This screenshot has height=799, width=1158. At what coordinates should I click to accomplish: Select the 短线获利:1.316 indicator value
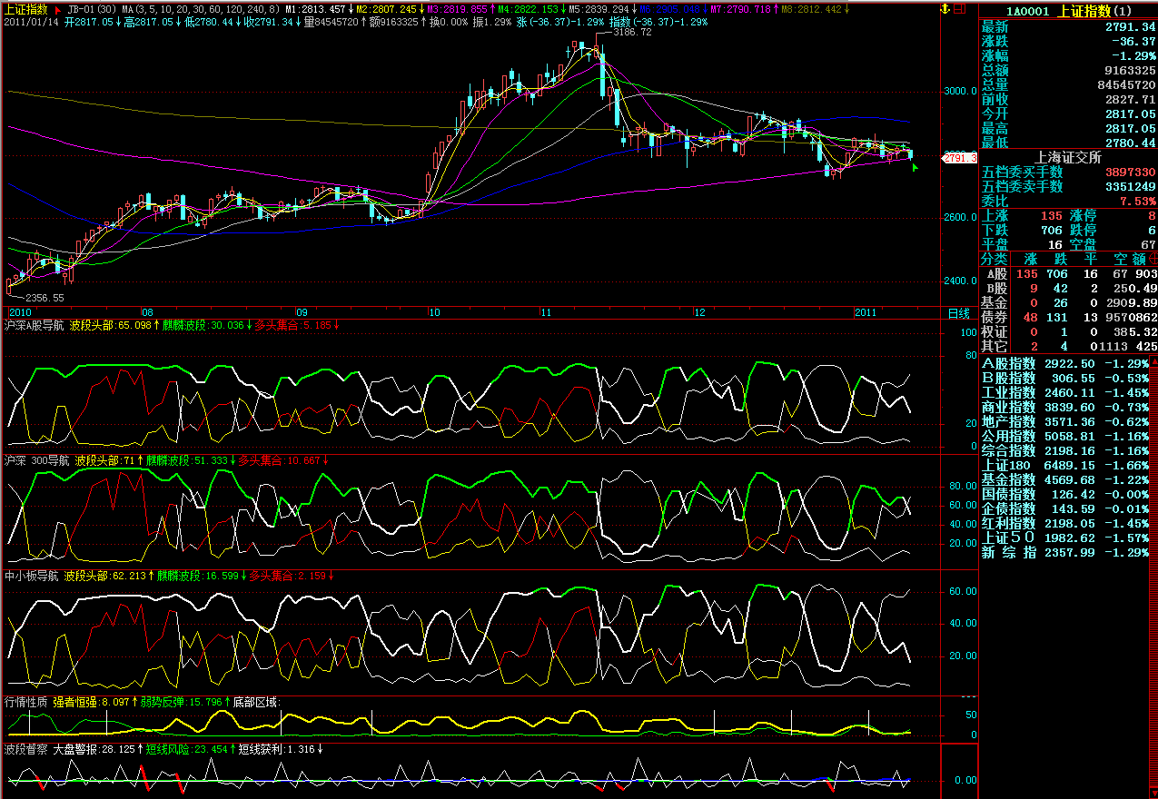[275, 750]
